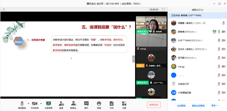Click 陆蓉蓉 host avatar tile in video strip
227x111 pixels.
pyautogui.click(x=151, y=59)
